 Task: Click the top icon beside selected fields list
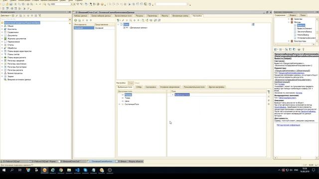click(269, 92)
